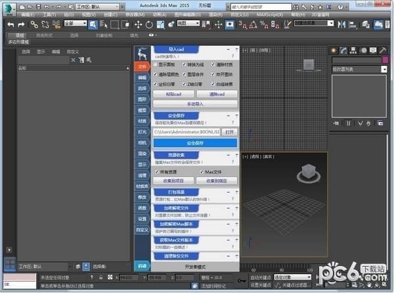Select the 材质 tab in plugin sidebar
The image size is (394, 293).
(142, 121)
